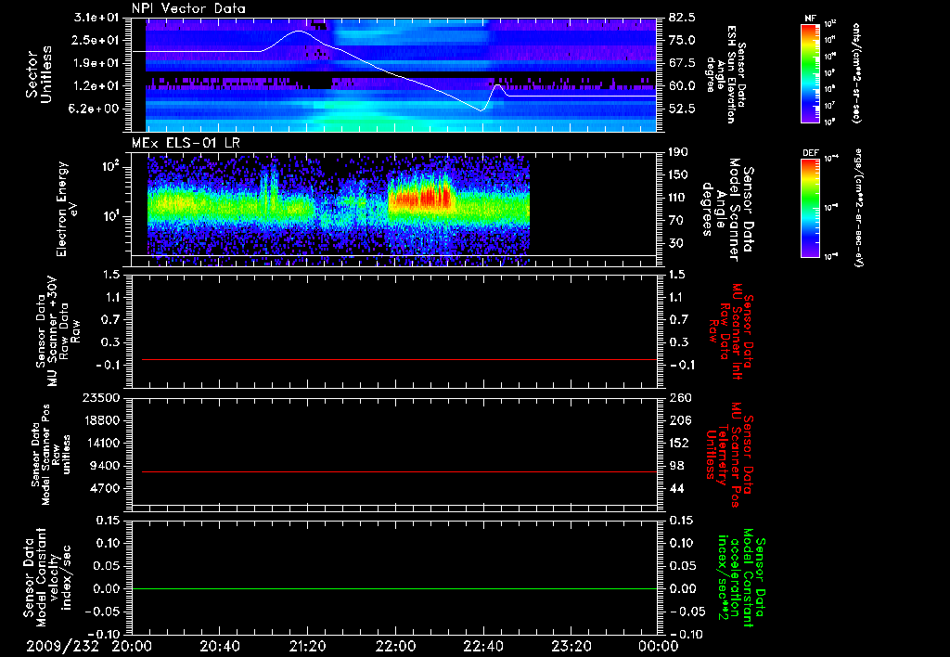950x657 pixels.
Task: Click the "9400" scanner position tick label
Action: 106,466
